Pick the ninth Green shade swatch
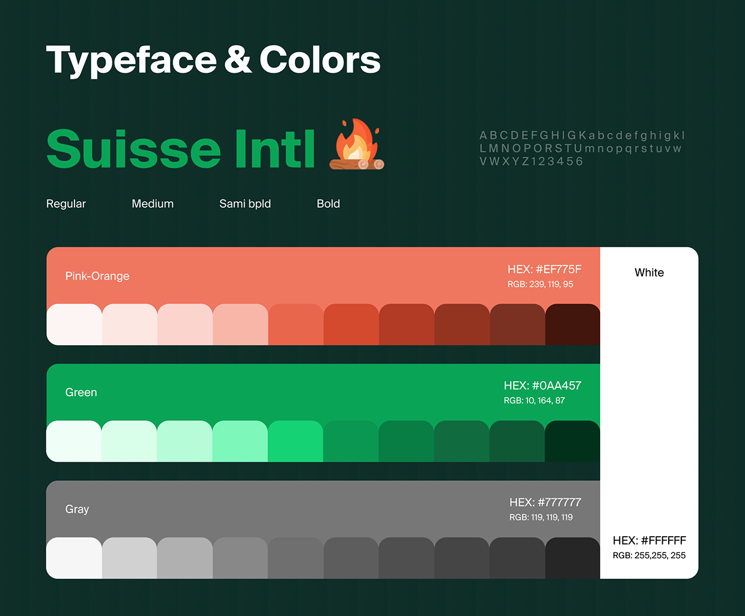The image size is (745, 616). (x=517, y=441)
